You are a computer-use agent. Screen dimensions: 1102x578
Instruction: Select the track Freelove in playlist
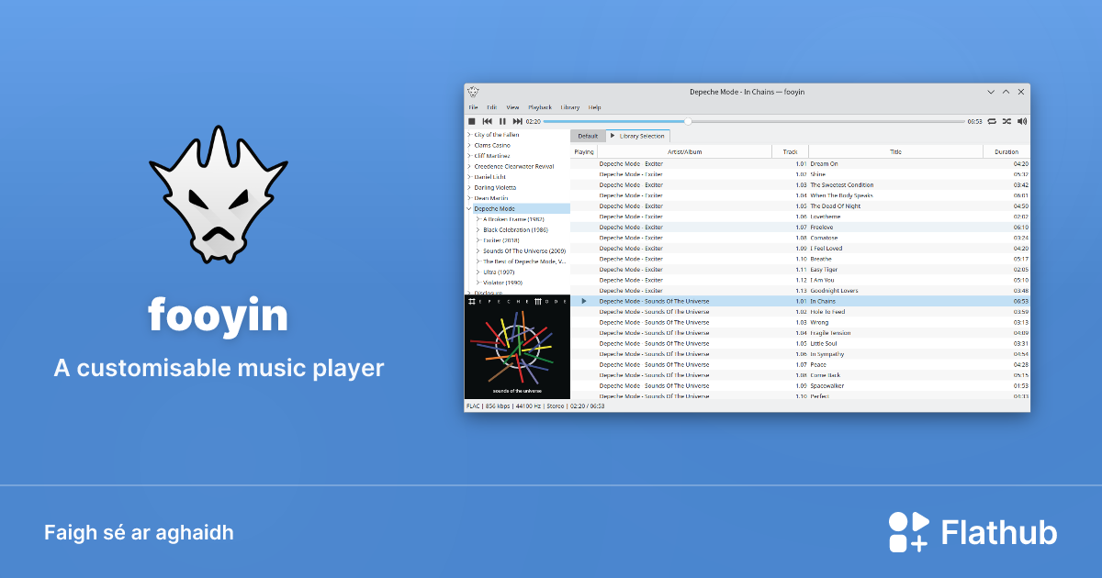coord(821,228)
